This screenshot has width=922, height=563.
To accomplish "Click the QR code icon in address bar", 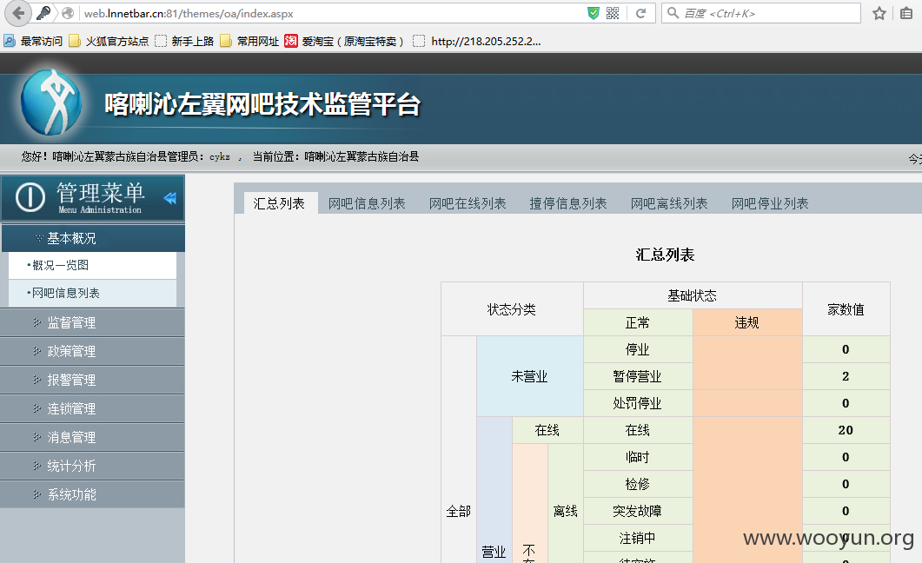I will click(613, 13).
